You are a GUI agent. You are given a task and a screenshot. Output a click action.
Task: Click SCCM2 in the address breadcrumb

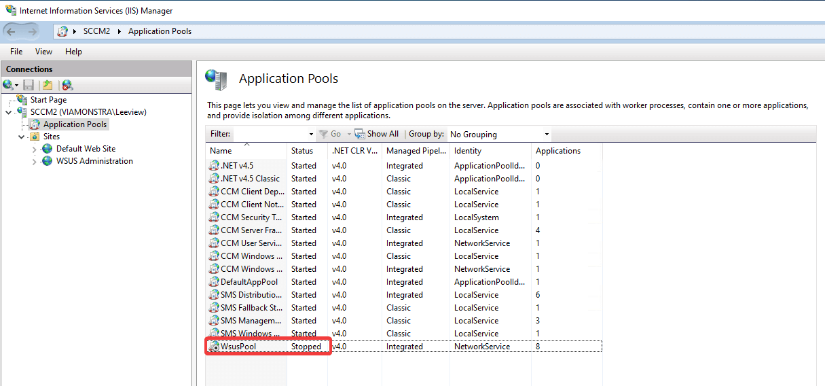[x=97, y=31]
